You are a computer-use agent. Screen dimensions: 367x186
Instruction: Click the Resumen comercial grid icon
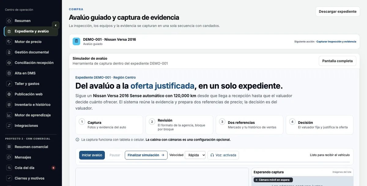9,147
